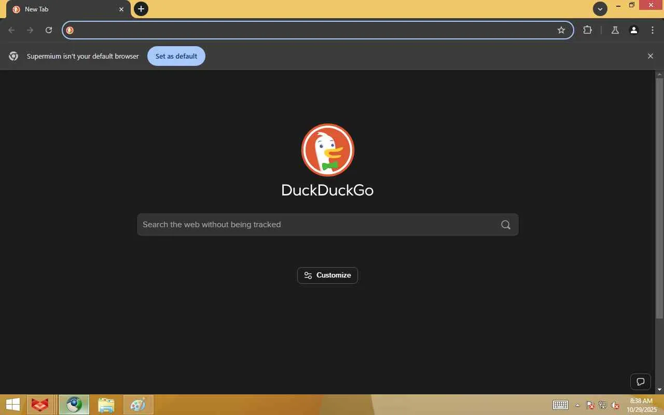Click the volume speaker tray icon
This screenshot has width=664, height=415.
[x=615, y=405]
